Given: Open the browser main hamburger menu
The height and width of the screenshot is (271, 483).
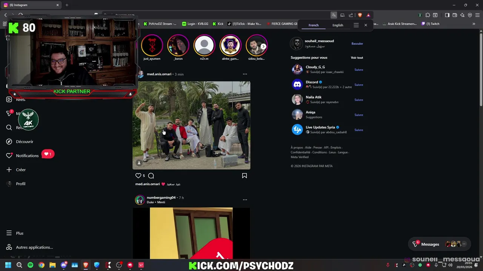Looking at the screenshot, I should tap(477, 15).
